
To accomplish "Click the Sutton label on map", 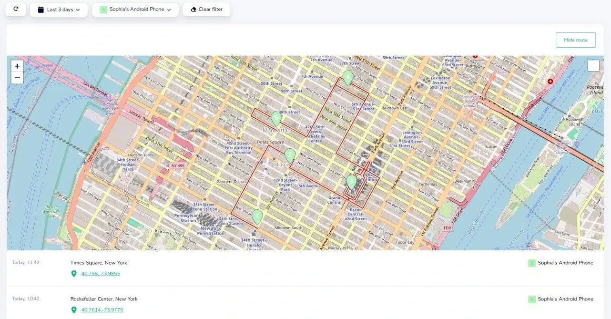I will tap(491, 147).
